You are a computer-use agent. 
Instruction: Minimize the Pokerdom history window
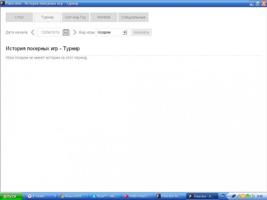click(x=252, y=3)
